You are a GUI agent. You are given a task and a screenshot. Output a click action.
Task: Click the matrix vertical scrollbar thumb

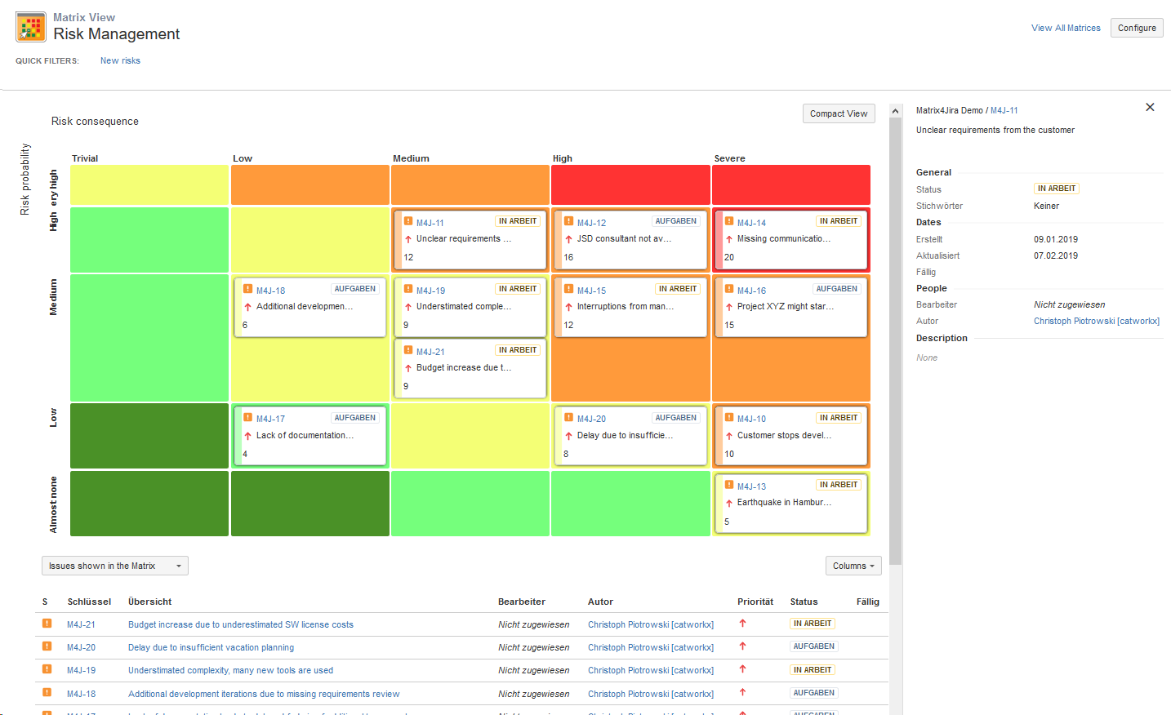click(x=895, y=341)
